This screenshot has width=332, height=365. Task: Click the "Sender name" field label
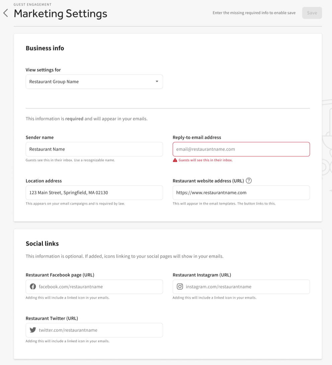tap(39, 137)
